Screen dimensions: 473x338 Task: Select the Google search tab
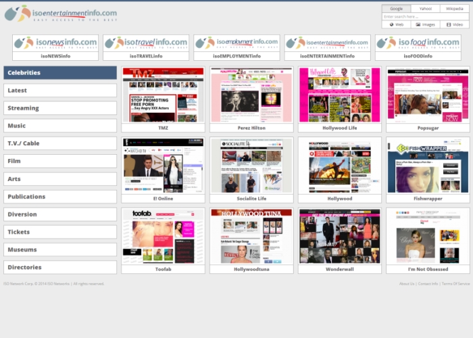pyautogui.click(x=396, y=9)
